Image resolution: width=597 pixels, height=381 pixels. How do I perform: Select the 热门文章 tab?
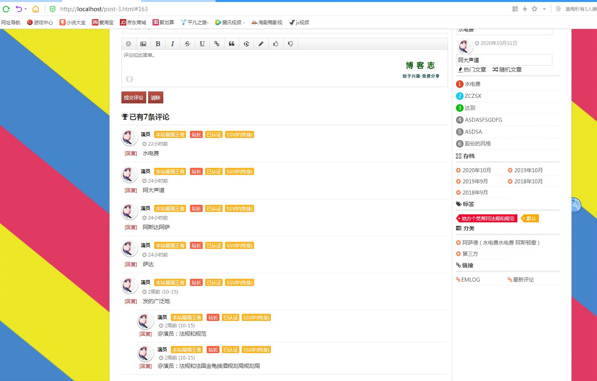pos(472,70)
